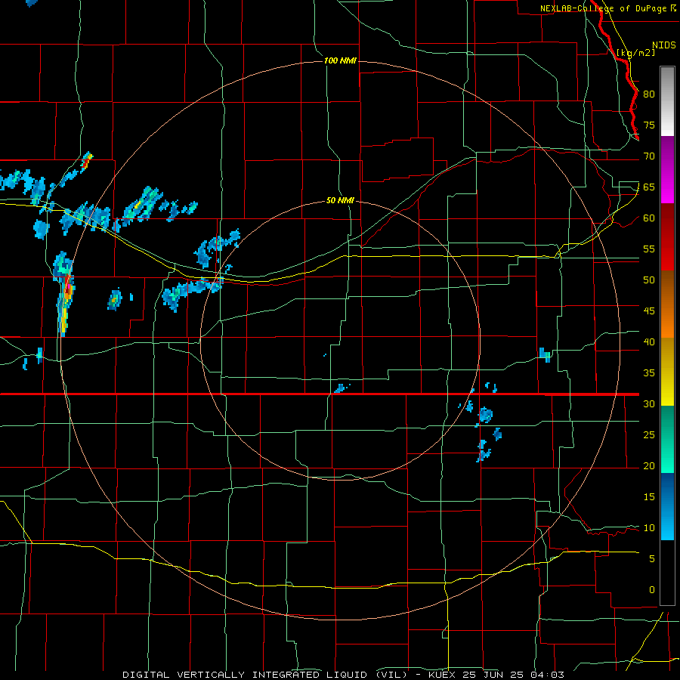Click the 100 NMI range ring label
The height and width of the screenshot is (680, 680).
click(341, 60)
